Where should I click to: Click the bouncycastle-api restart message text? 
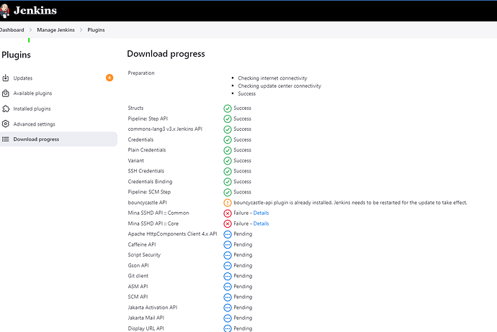[x=350, y=203]
